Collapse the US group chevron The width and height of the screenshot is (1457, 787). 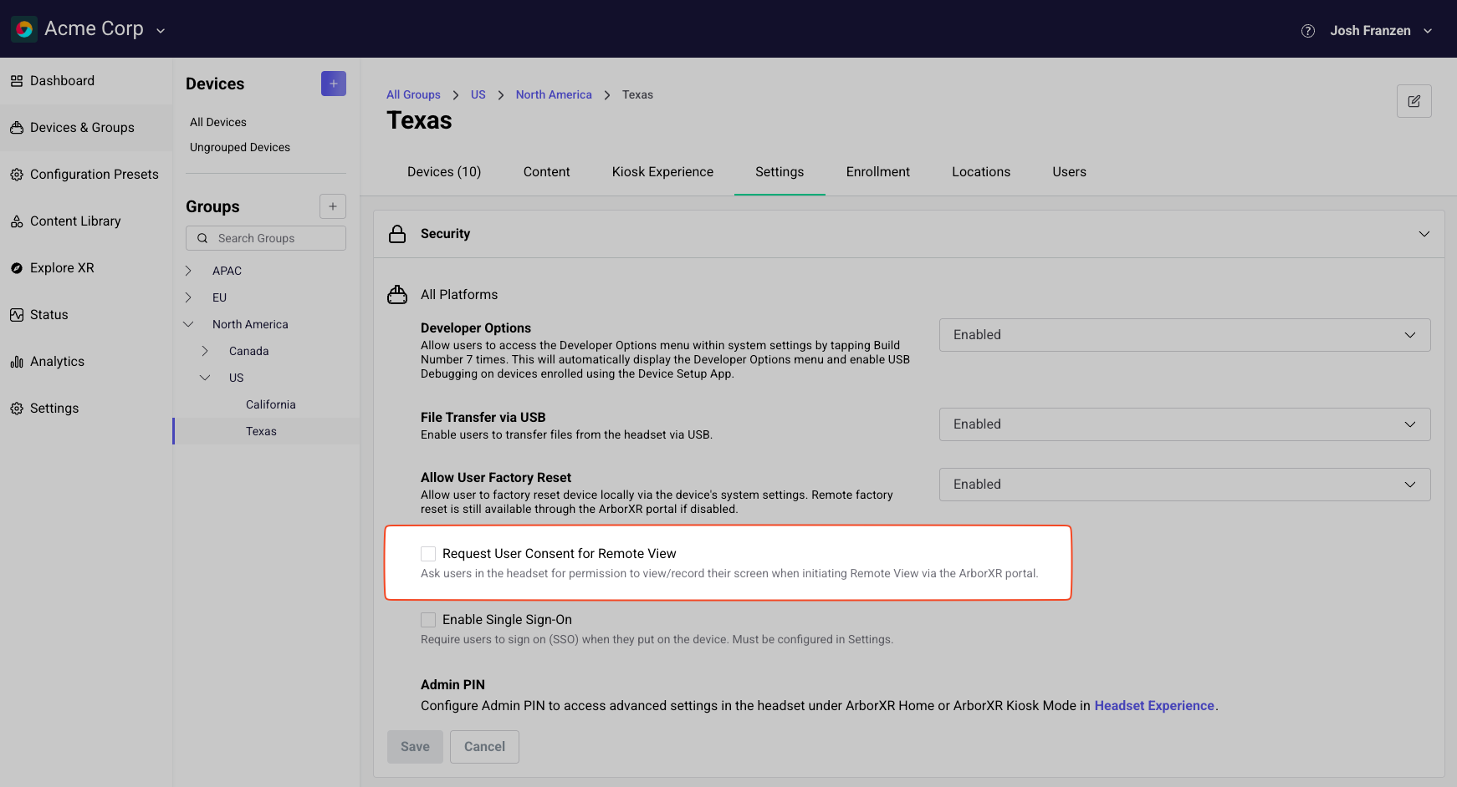205,378
